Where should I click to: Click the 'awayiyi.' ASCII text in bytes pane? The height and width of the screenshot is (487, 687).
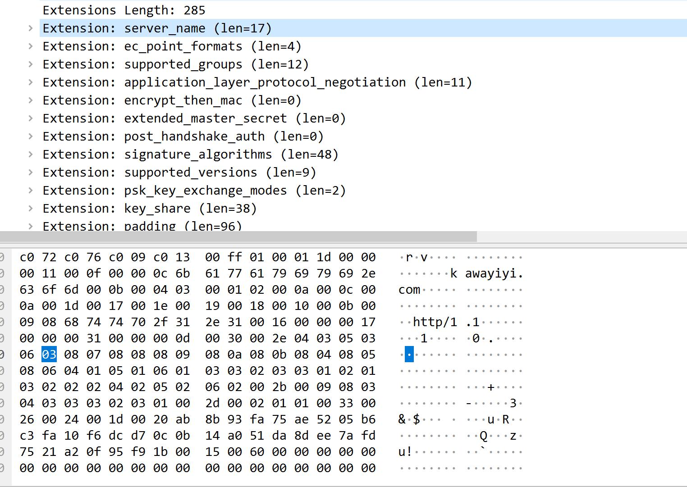[x=494, y=273]
